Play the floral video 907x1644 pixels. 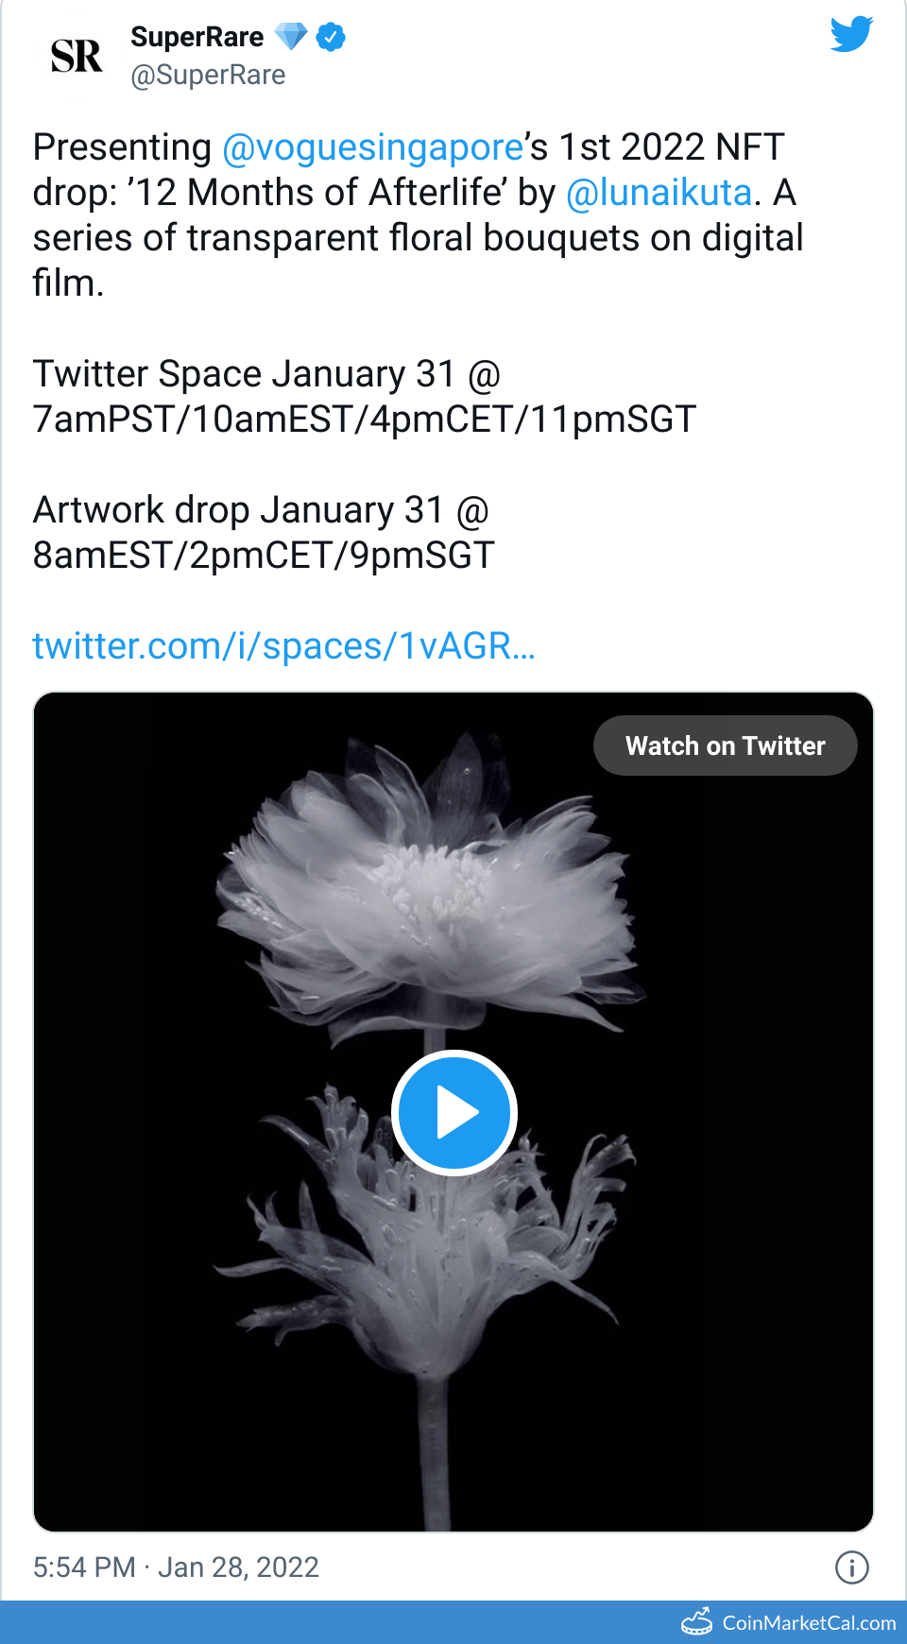[453, 1113]
